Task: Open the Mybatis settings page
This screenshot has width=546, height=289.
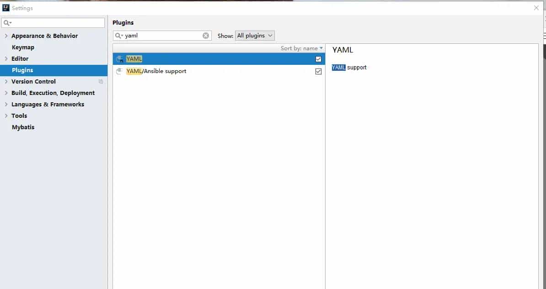Action: pyautogui.click(x=23, y=127)
